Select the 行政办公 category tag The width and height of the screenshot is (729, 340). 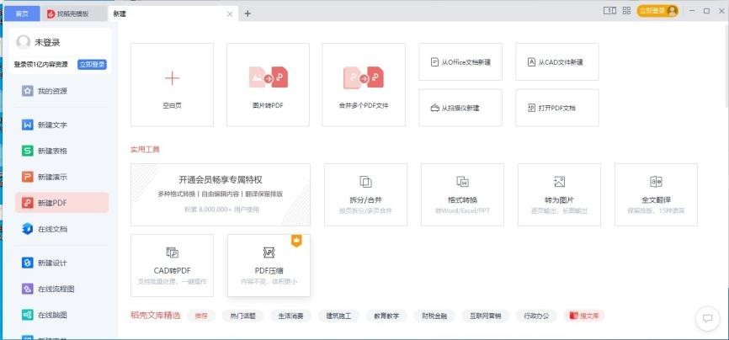coord(536,316)
